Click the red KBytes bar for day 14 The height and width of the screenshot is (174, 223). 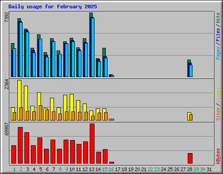tap(98, 158)
